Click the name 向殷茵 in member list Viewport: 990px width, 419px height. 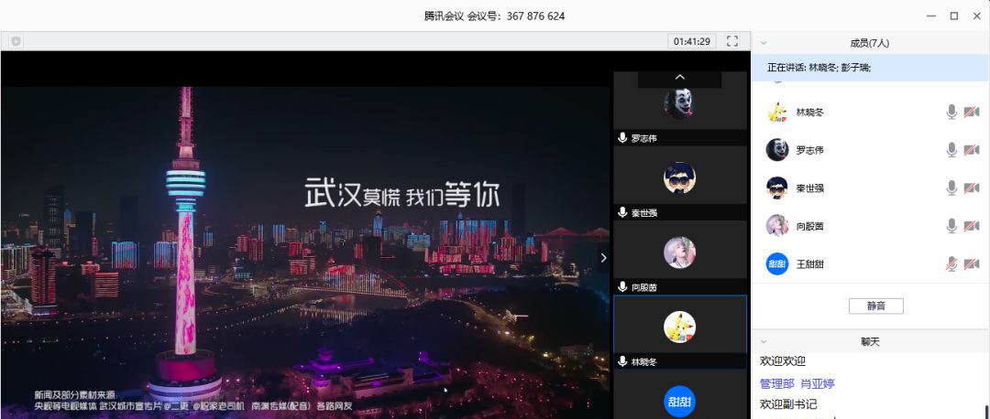tap(809, 226)
